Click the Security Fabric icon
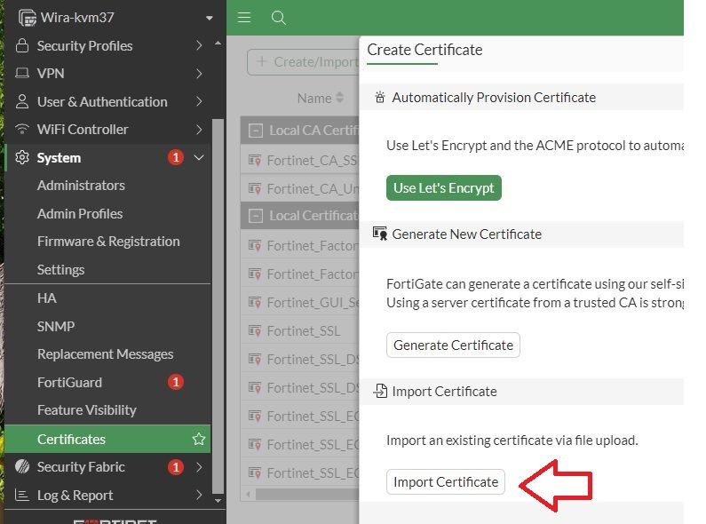Screen dimensions: 706x524 pyautogui.click(x=22, y=467)
